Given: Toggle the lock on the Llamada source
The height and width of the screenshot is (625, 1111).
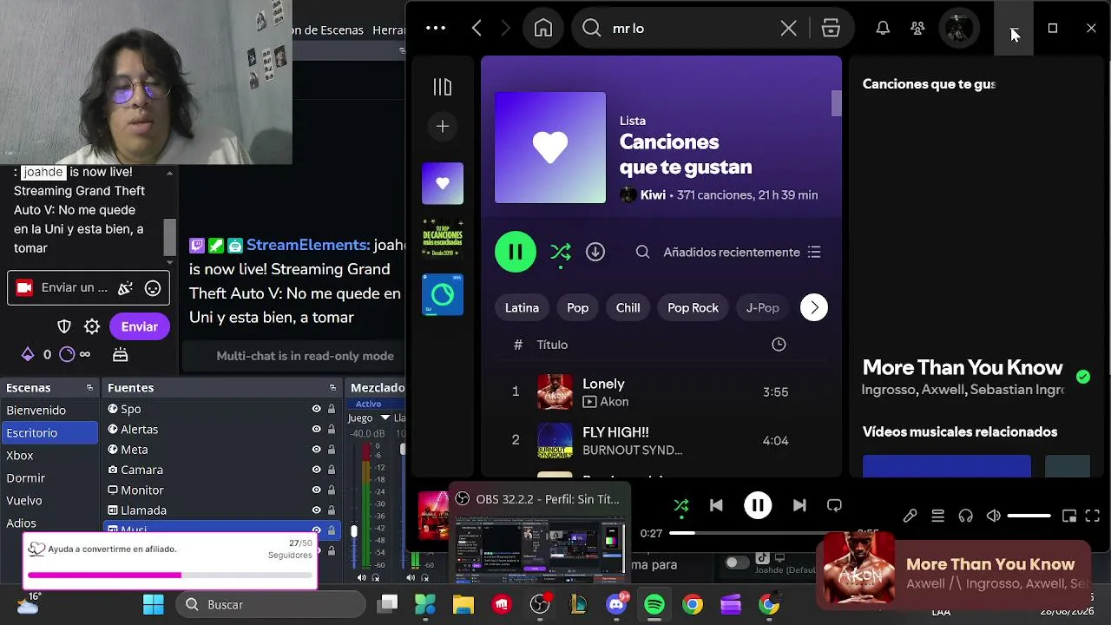Looking at the screenshot, I should pyautogui.click(x=332, y=510).
